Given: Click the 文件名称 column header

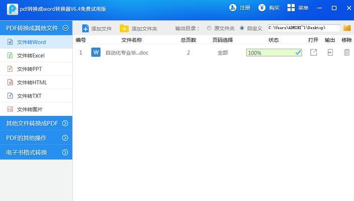Looking at the screenshot, I should coord(132,40).
